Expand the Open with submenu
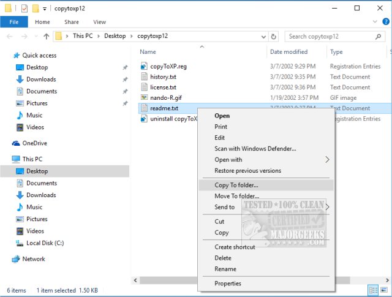Image resolution: width=392 pixels, height=297 pixels. coord(266,160)
